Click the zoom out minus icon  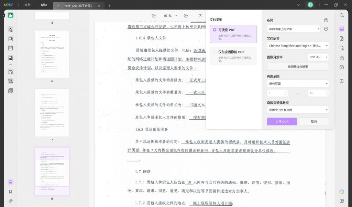(154, 16)
